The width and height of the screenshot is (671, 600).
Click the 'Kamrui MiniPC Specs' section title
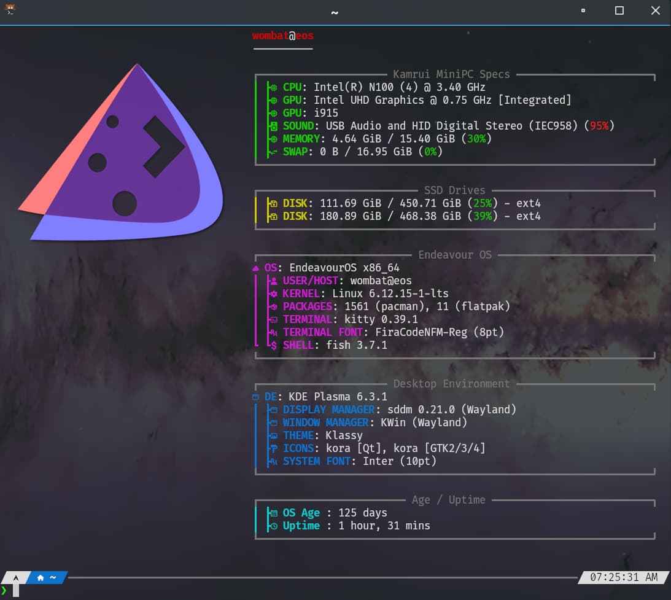coord(451,74)
